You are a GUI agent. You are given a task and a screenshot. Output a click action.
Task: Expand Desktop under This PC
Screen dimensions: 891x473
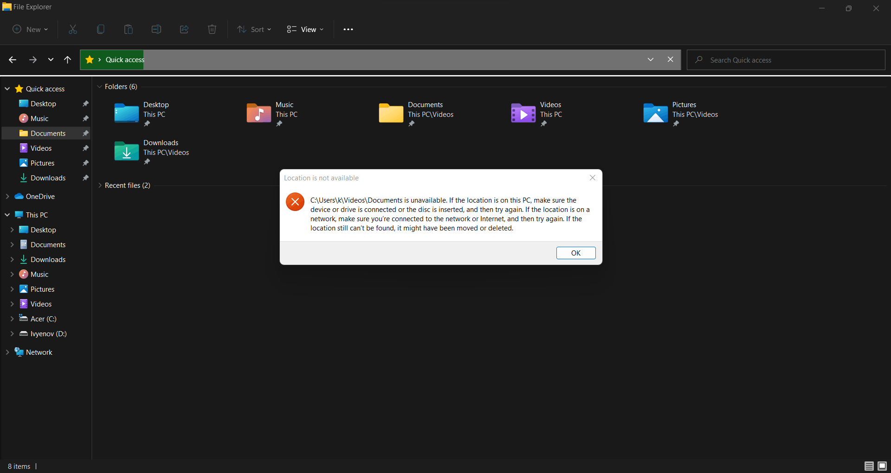pyautogui.click(x=12, y=230)
